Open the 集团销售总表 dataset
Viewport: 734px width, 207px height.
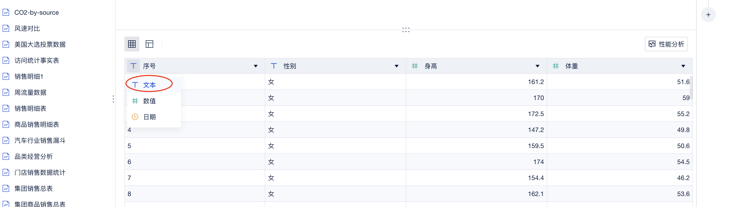(x=34, y=188)
